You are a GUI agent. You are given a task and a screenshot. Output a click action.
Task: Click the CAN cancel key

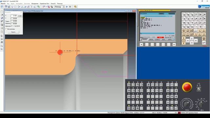point(200,30)
